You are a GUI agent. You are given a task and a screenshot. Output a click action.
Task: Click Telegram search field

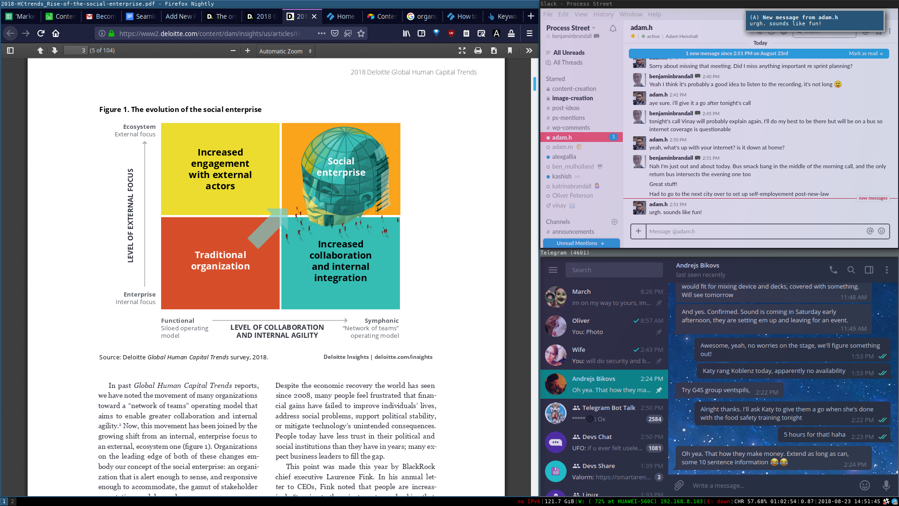click(614, 270)
